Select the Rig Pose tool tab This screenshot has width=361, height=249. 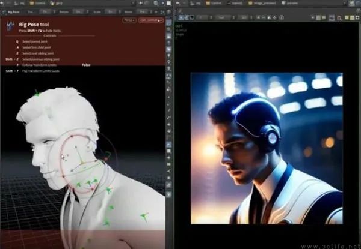(14, 11)
